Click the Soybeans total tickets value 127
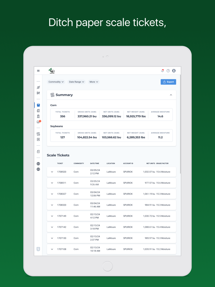This screenshot has width=215, height=287. 63,137
